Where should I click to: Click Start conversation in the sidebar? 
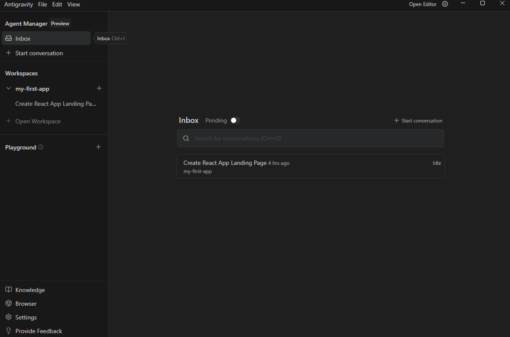[x=39, y=53]
